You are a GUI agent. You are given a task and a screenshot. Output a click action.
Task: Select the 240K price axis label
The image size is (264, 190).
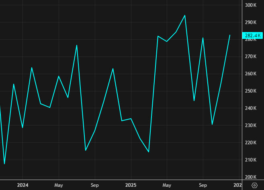tap(251, 108)
